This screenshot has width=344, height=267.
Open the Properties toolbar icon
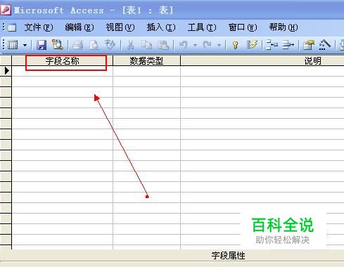click(309, 45)
